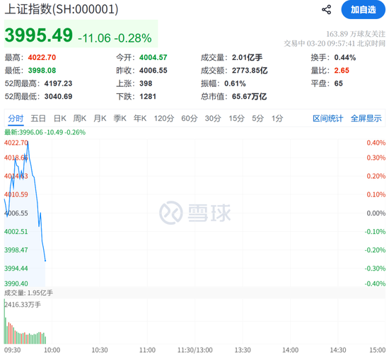Select the 15分 interval tab
The width and height of the screenshot is (389, 359).
[236, 118]
